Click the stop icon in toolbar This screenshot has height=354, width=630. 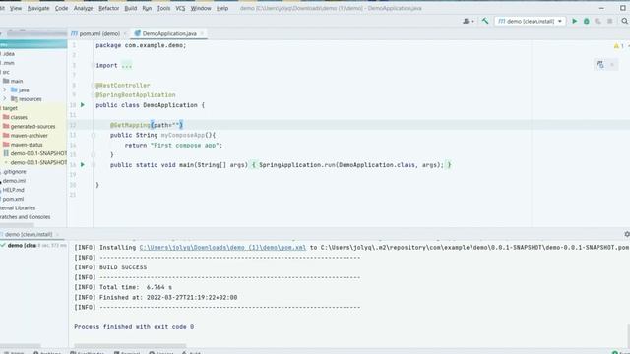[610, 21]
